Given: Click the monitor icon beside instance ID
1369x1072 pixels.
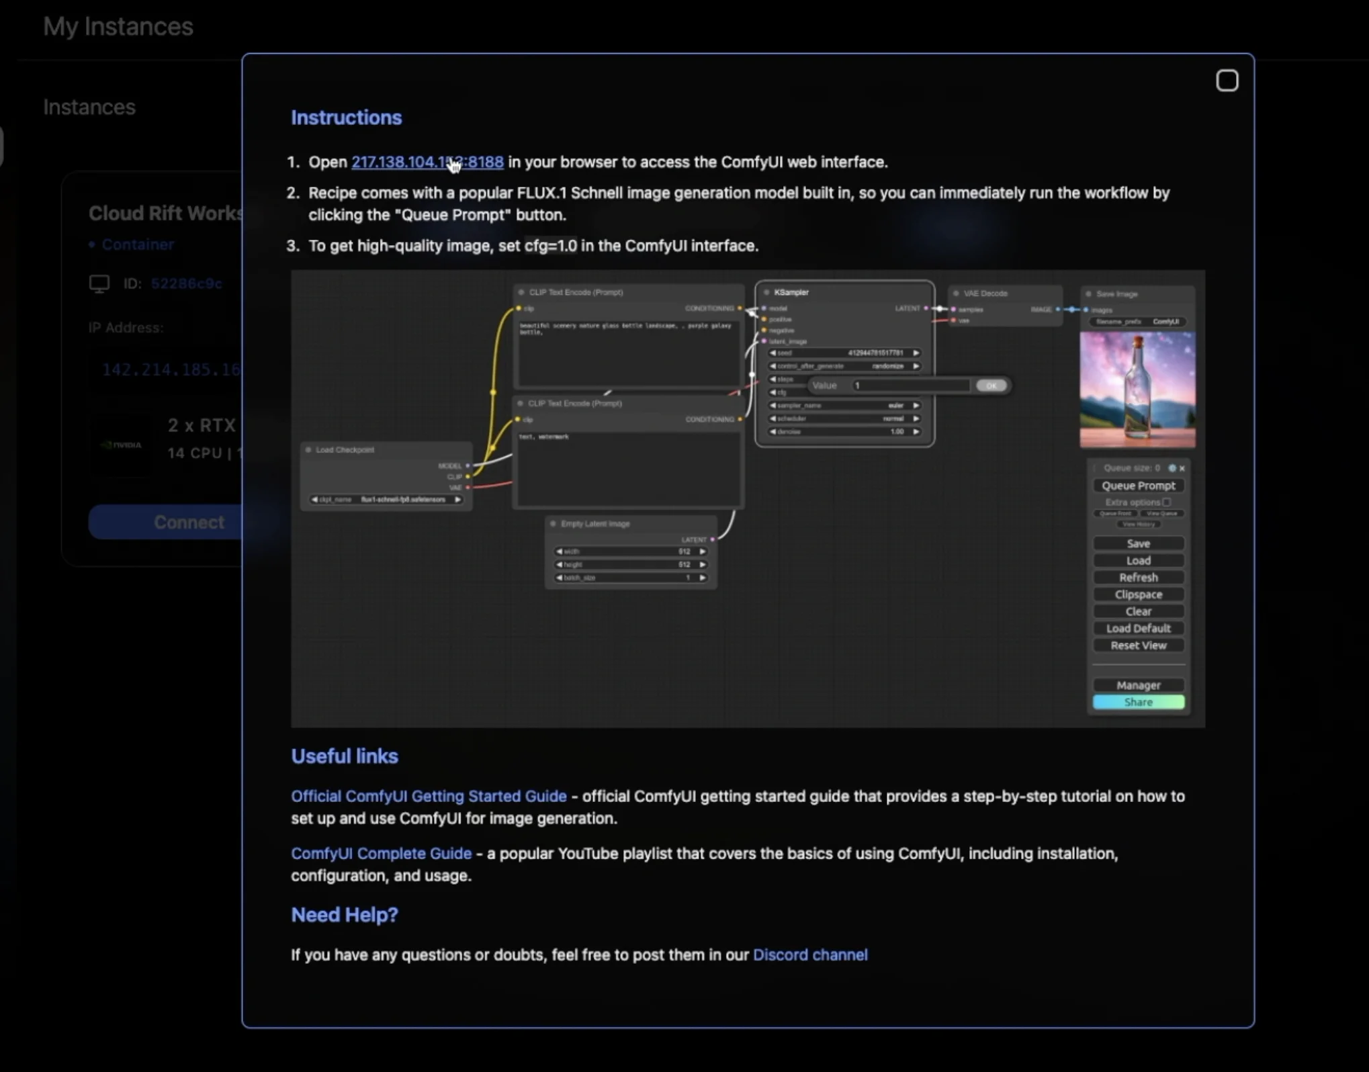Looking at the screenshot, I should tap(99, 283).
